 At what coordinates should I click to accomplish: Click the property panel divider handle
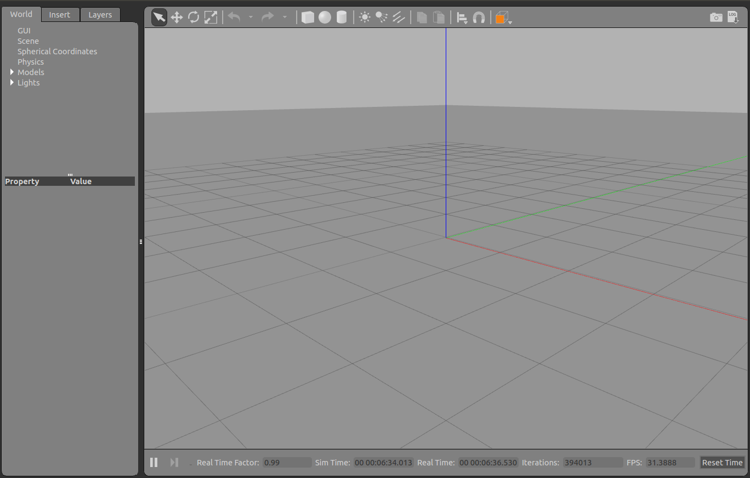coord(70,174)
